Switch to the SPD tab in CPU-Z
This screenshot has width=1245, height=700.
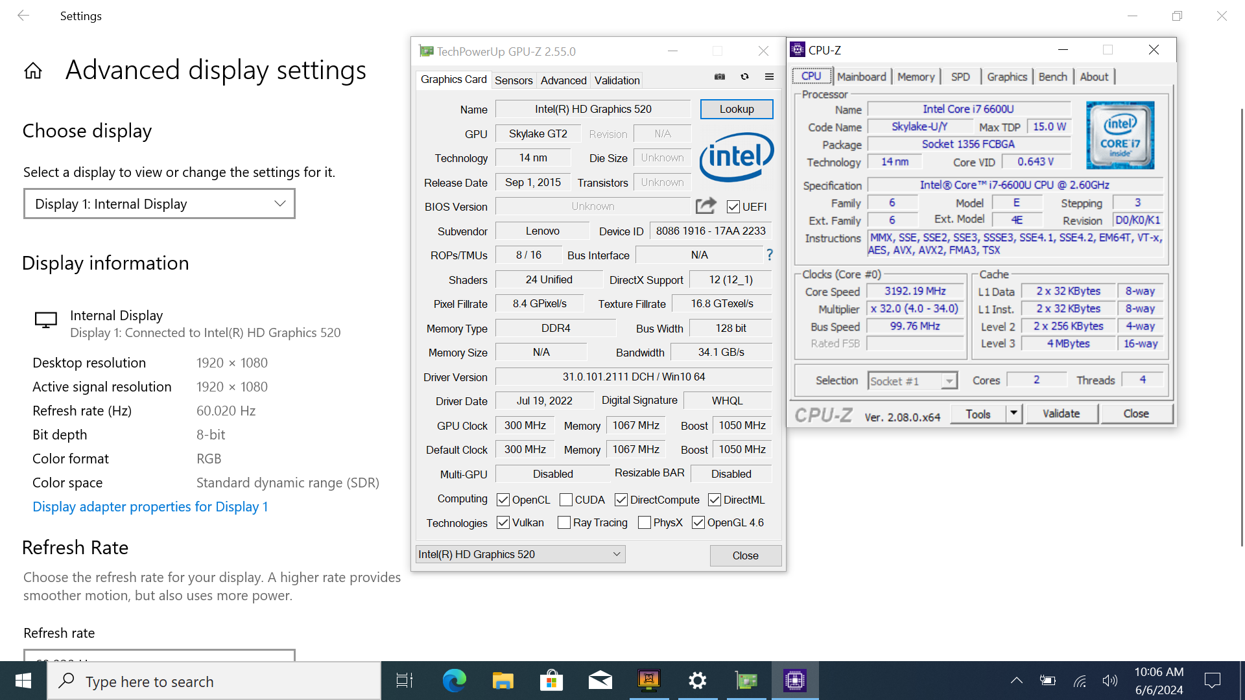pyautogui.click(x=960, y=76)
